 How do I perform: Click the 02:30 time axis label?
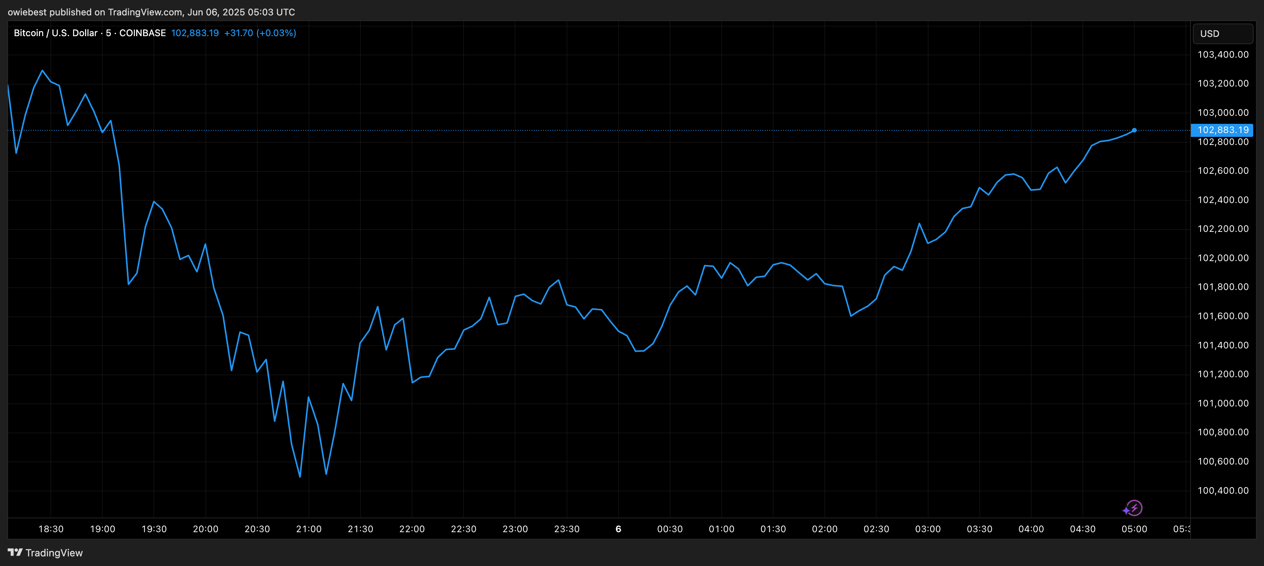[x=876, y=529]
